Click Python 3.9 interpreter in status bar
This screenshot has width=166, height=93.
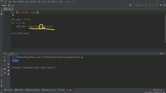pos(158,92)
